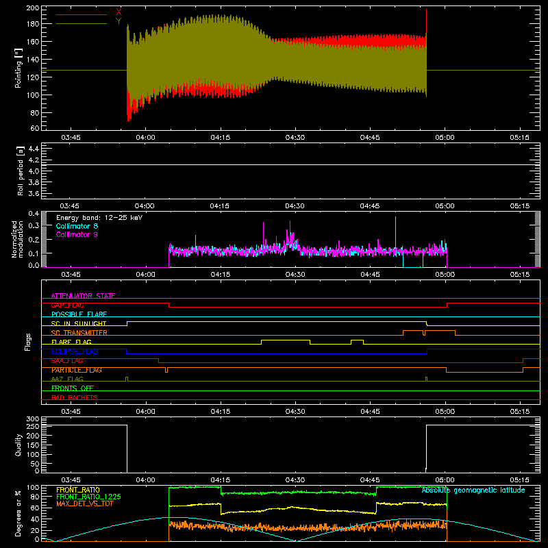The height and width of the screenshot is (548, 548).
Task: Click the yellow FRONT_RATIO legend label
Action: tap(78, 490)
